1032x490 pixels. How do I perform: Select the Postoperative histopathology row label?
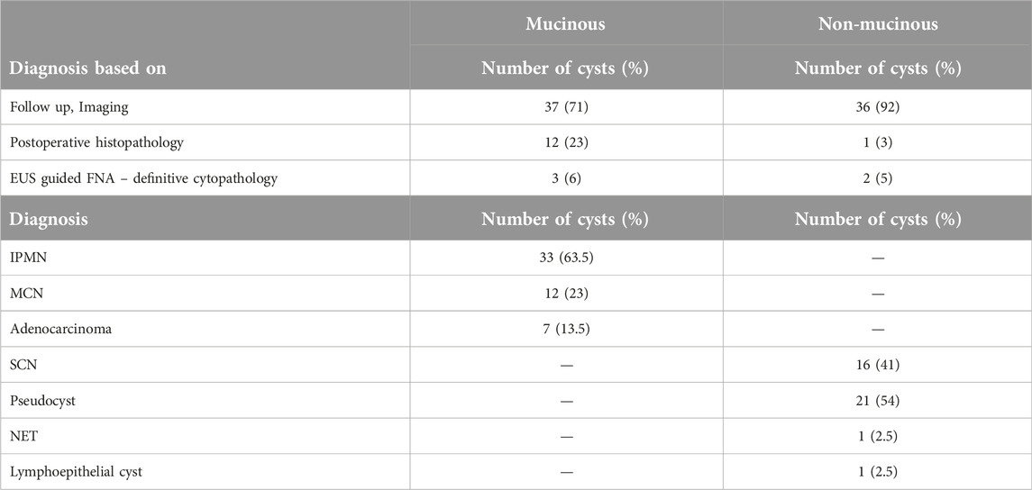[x=96, y=143]
